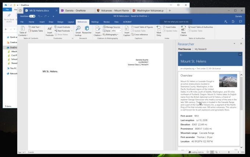Click Insert Footnote icon
Viewport: 250px width, 157px height.
click(49, 30)
